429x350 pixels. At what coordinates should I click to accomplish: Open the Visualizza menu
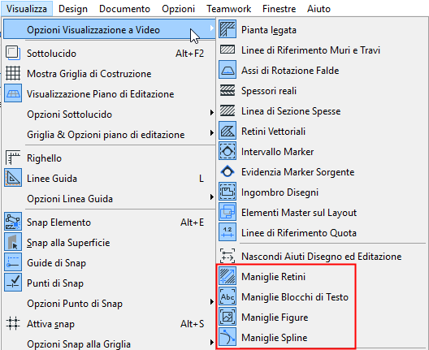[27, 8]
